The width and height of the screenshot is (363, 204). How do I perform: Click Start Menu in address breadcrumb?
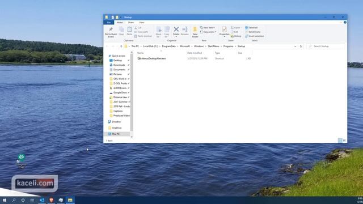click(213, 46)
